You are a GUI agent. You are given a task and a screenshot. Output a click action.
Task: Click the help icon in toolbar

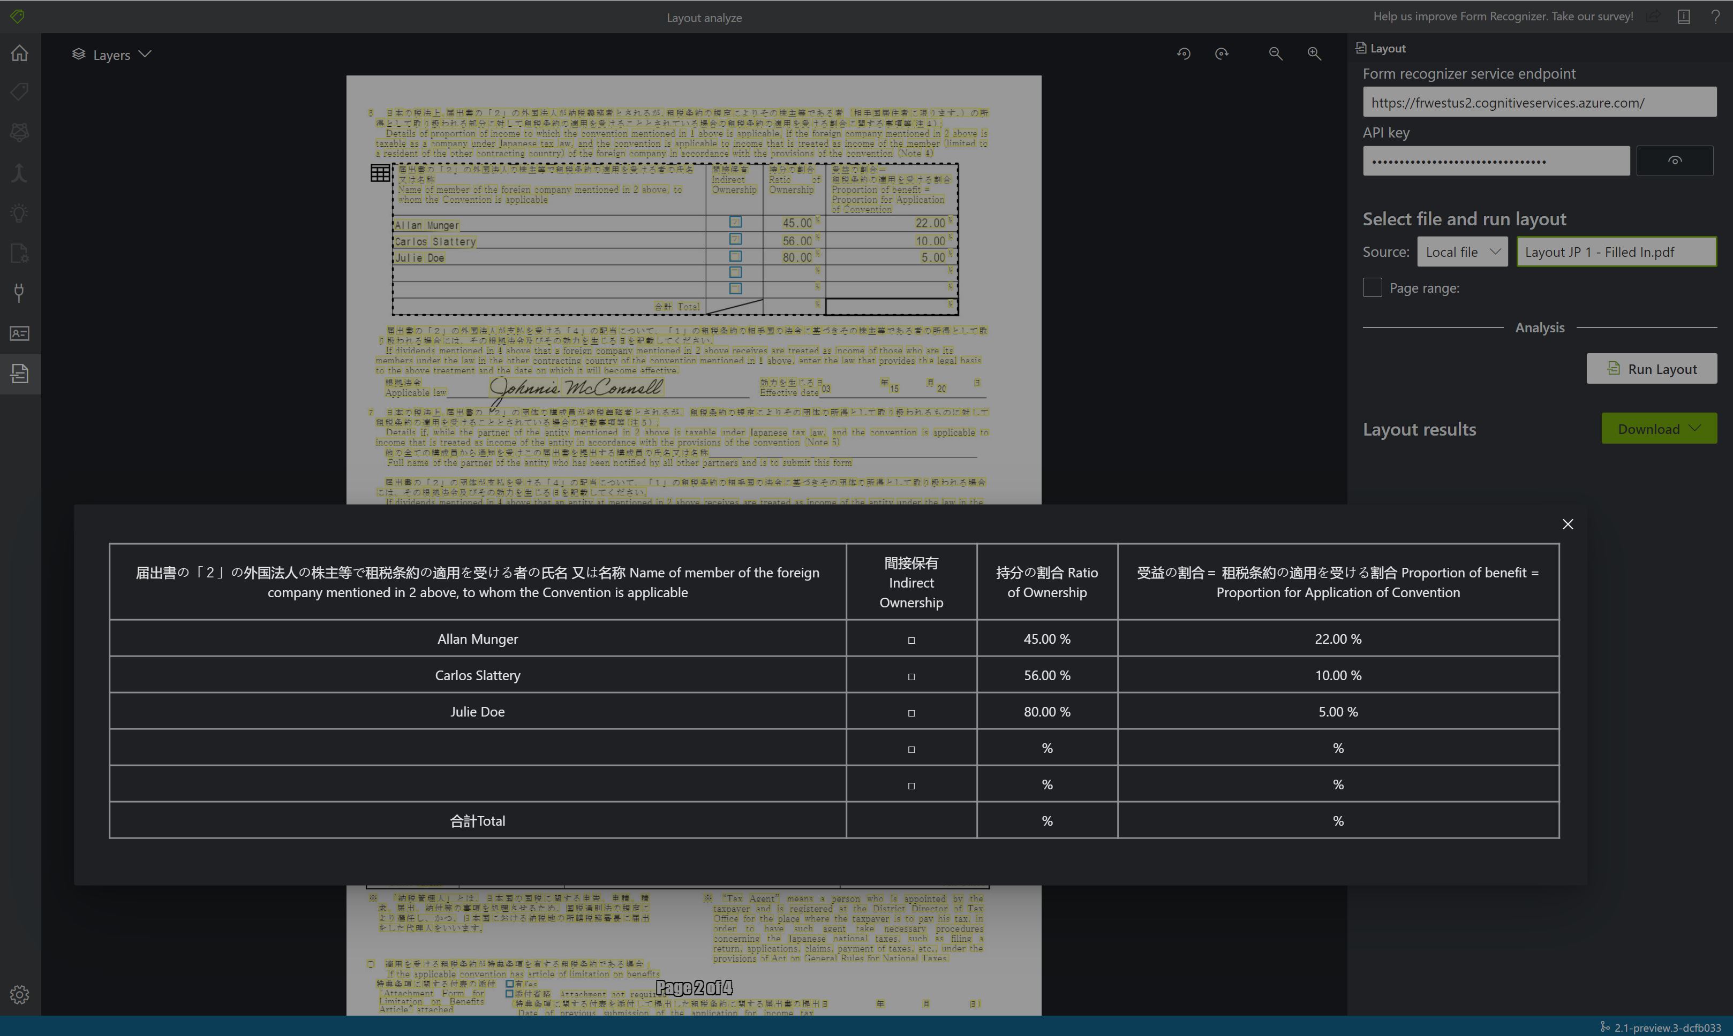(x=1716, y=17)
